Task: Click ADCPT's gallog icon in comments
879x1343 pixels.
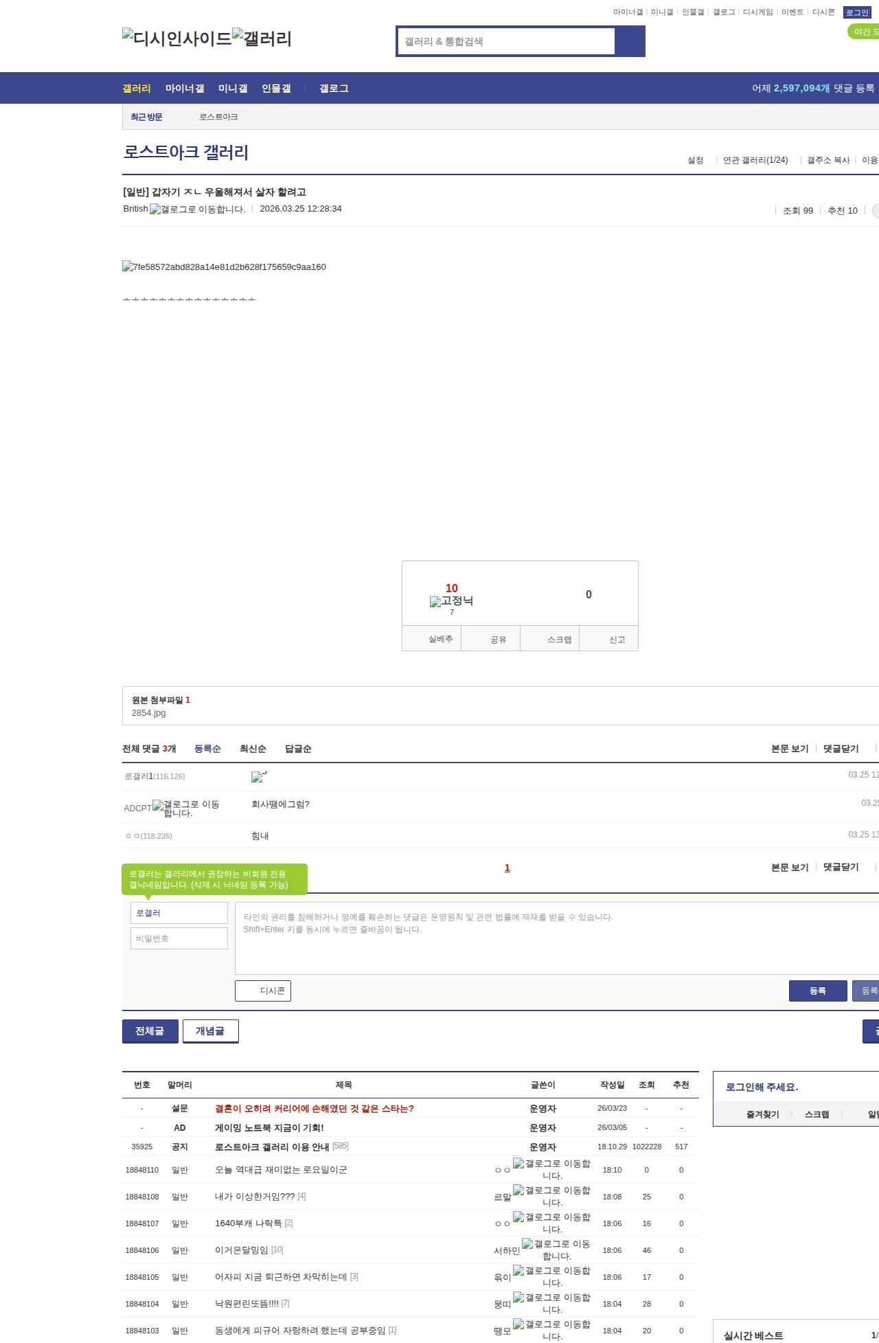Action: [x=186, y=808]
